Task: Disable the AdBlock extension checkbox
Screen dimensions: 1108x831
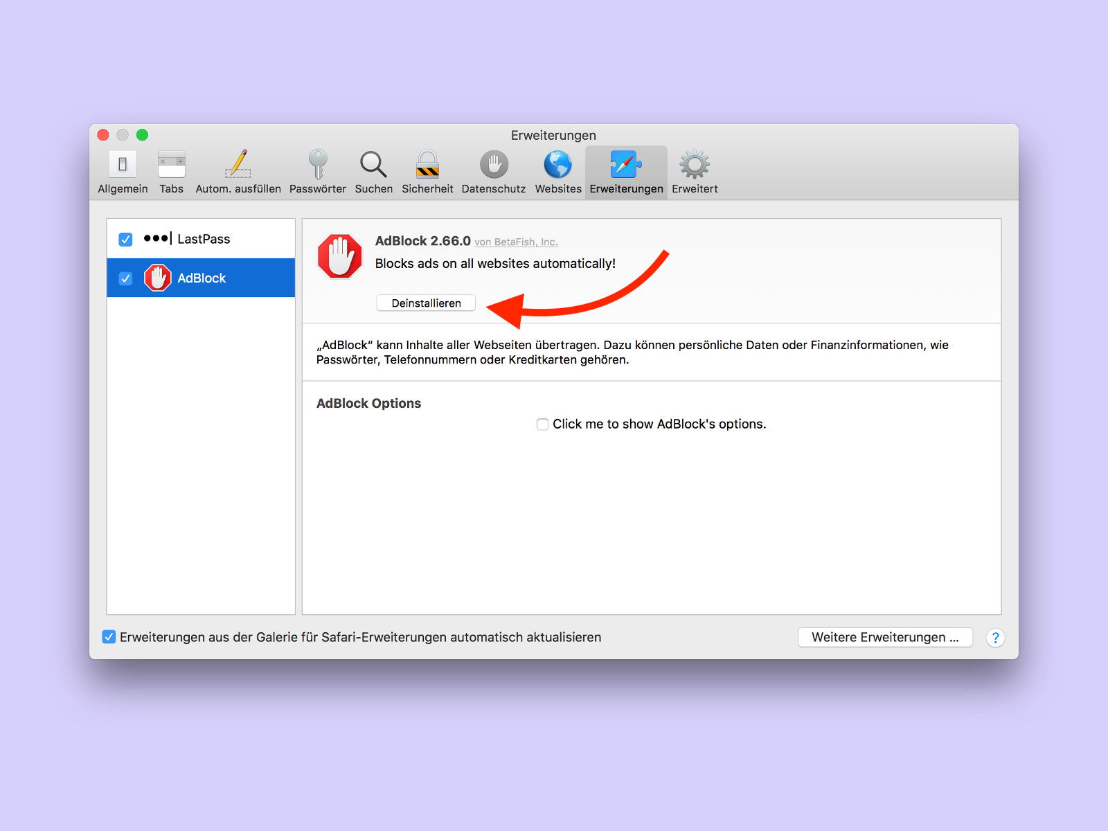Action: click(x=125, y=278)
